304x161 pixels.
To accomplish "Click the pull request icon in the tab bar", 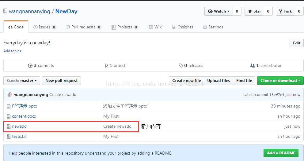I will pyautogui.click(x=68, y=27).
